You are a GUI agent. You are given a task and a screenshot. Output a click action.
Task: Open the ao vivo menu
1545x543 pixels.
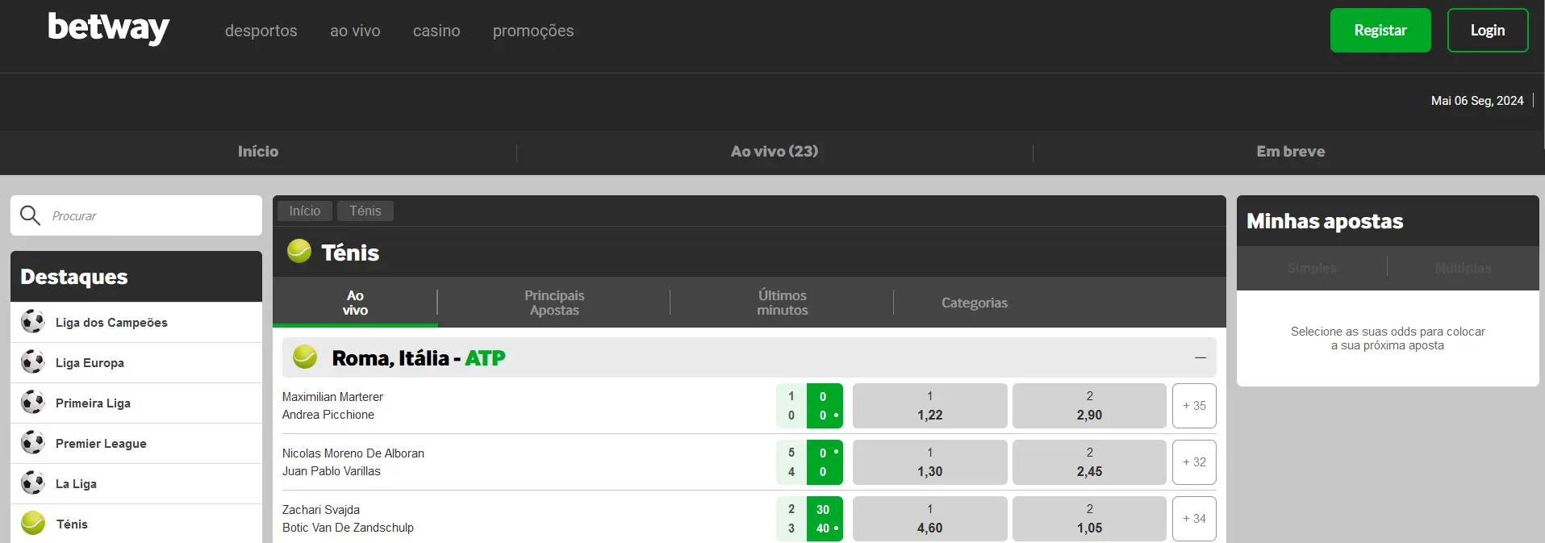click(x=355, y=31)
